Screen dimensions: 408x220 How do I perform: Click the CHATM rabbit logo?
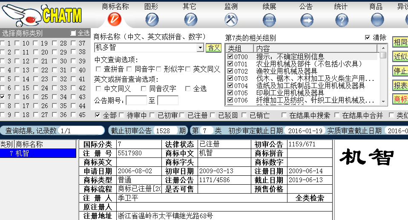point(42,15)
